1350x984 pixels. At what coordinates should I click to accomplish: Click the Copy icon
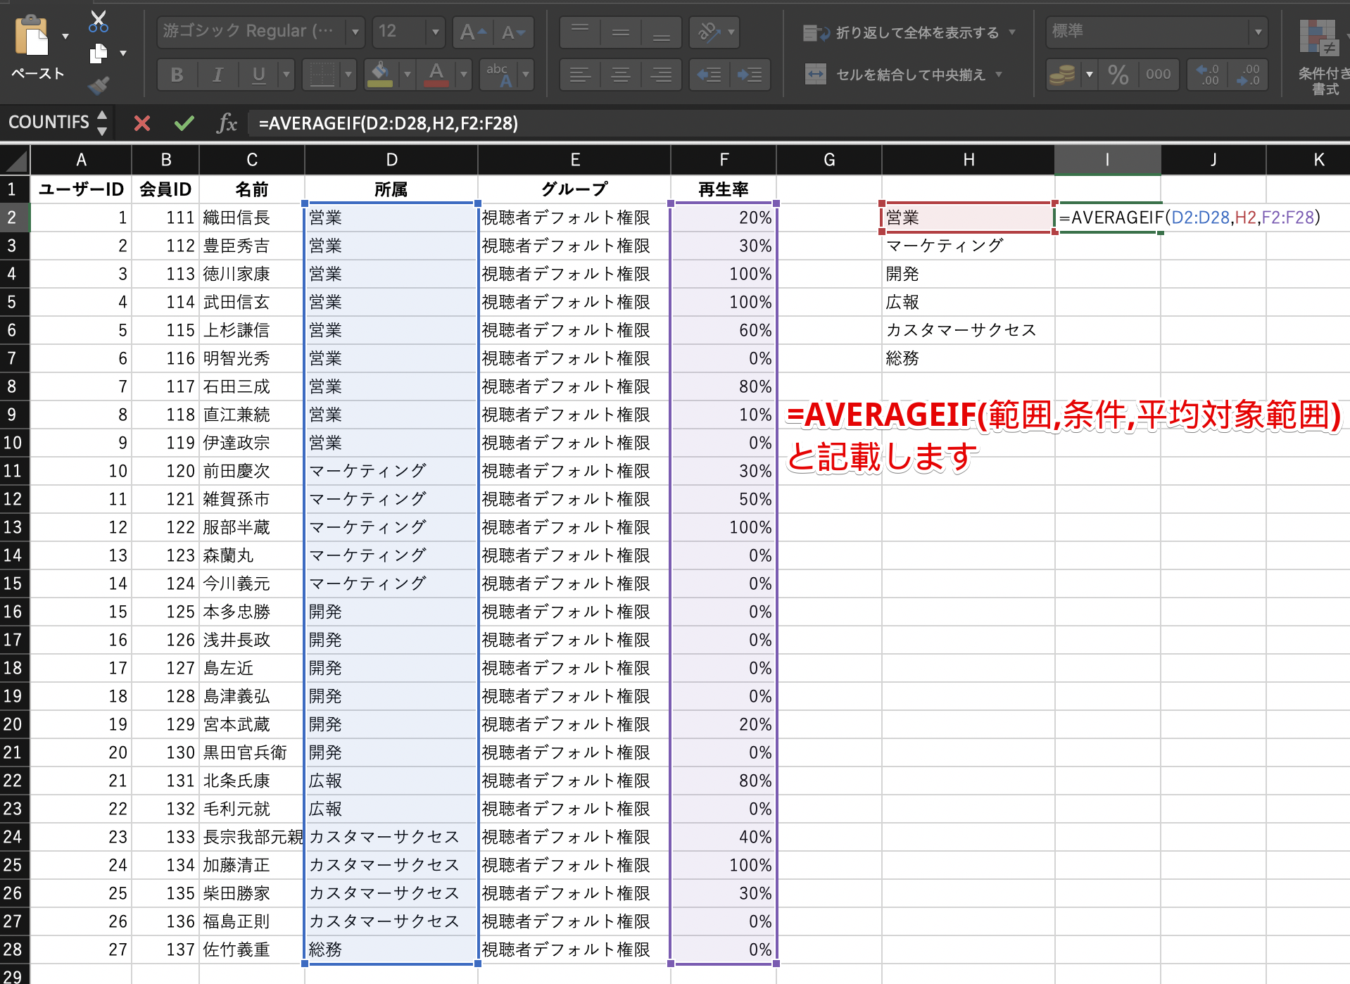point(99,53)
